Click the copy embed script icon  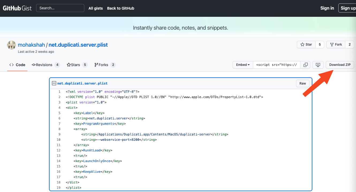tap(305, 65)
